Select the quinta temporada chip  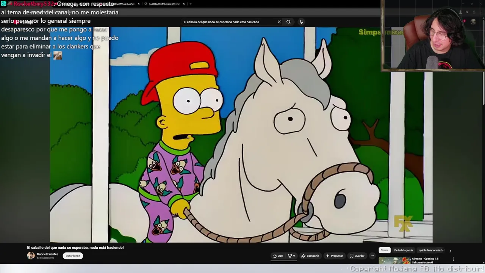[431, 250]
